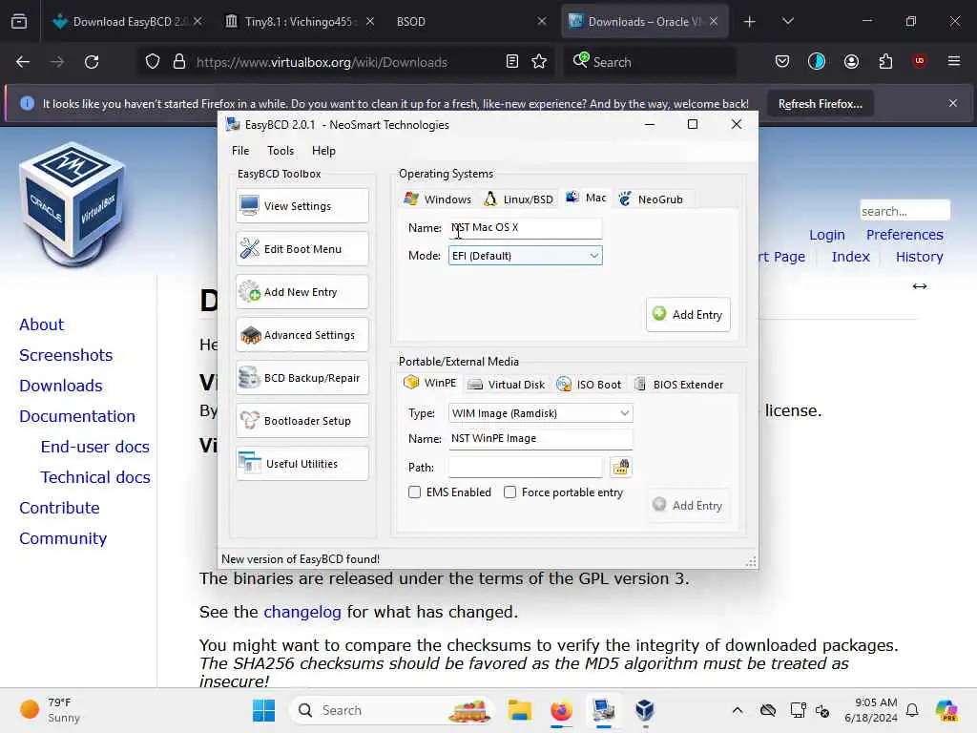Open Add New Entry toolbox page
The image size is (977, 733).
pyautogui.click(x=302, y=292)
